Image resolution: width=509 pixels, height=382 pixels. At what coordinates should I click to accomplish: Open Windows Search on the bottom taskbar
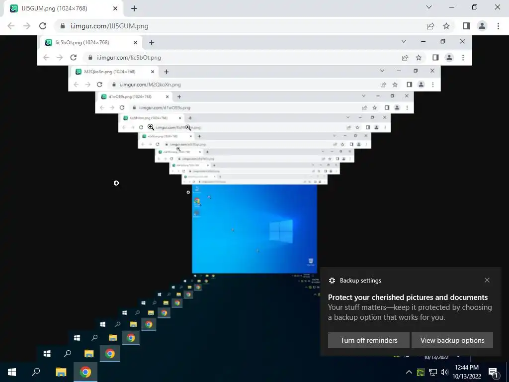pos(36,372)
